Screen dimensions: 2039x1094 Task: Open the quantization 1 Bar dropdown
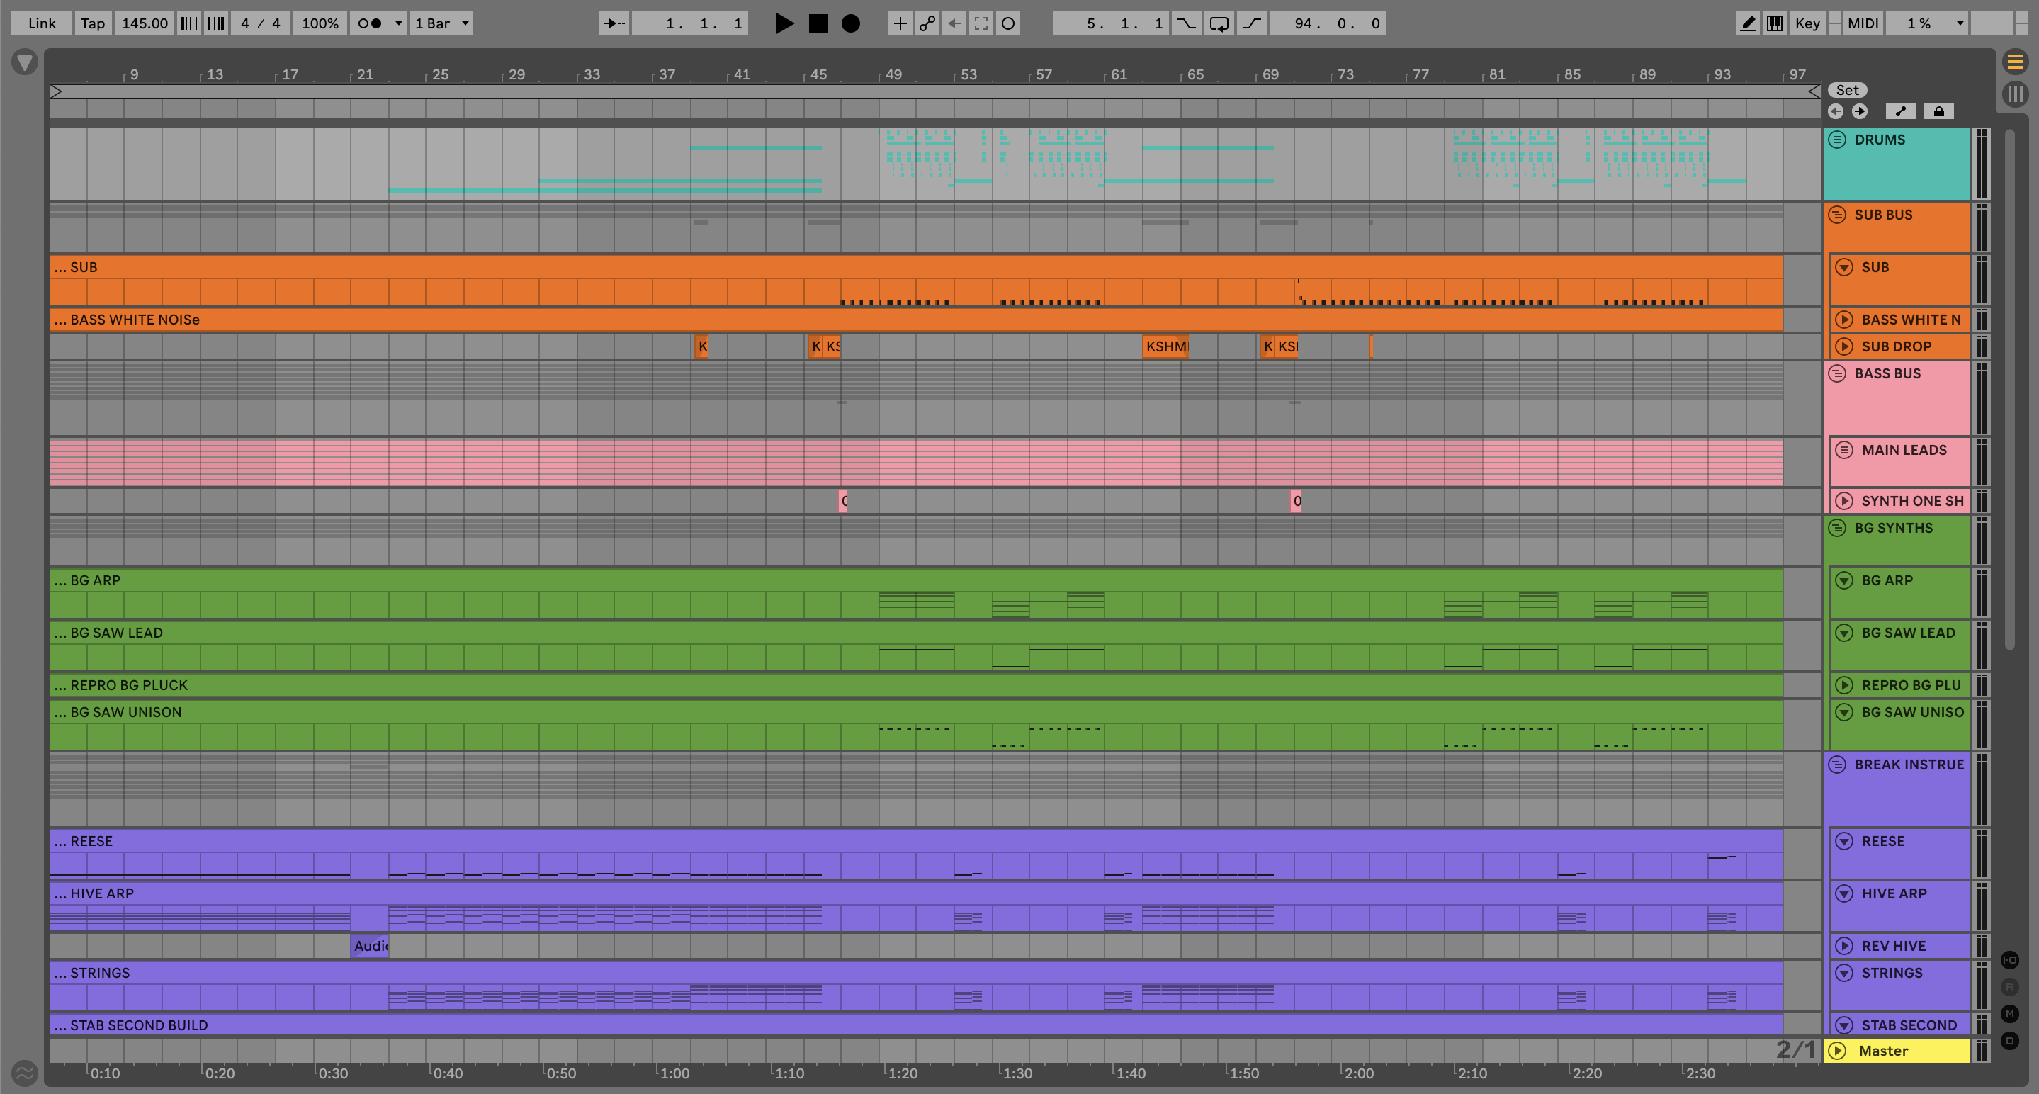point(441,23)
